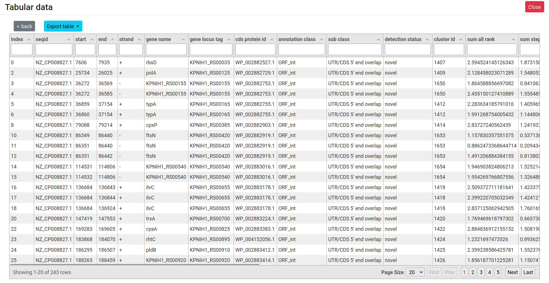Close the Tabular data dialog

point(534,7)
